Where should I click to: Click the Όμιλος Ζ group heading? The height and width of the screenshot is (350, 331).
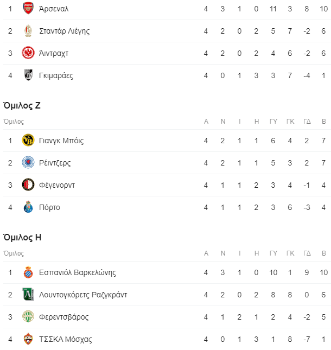(x=22, y=105)
